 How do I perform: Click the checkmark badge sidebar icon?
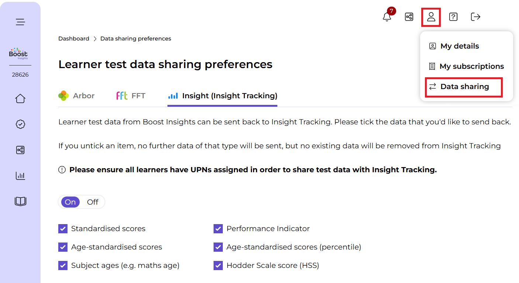[20, 124]
